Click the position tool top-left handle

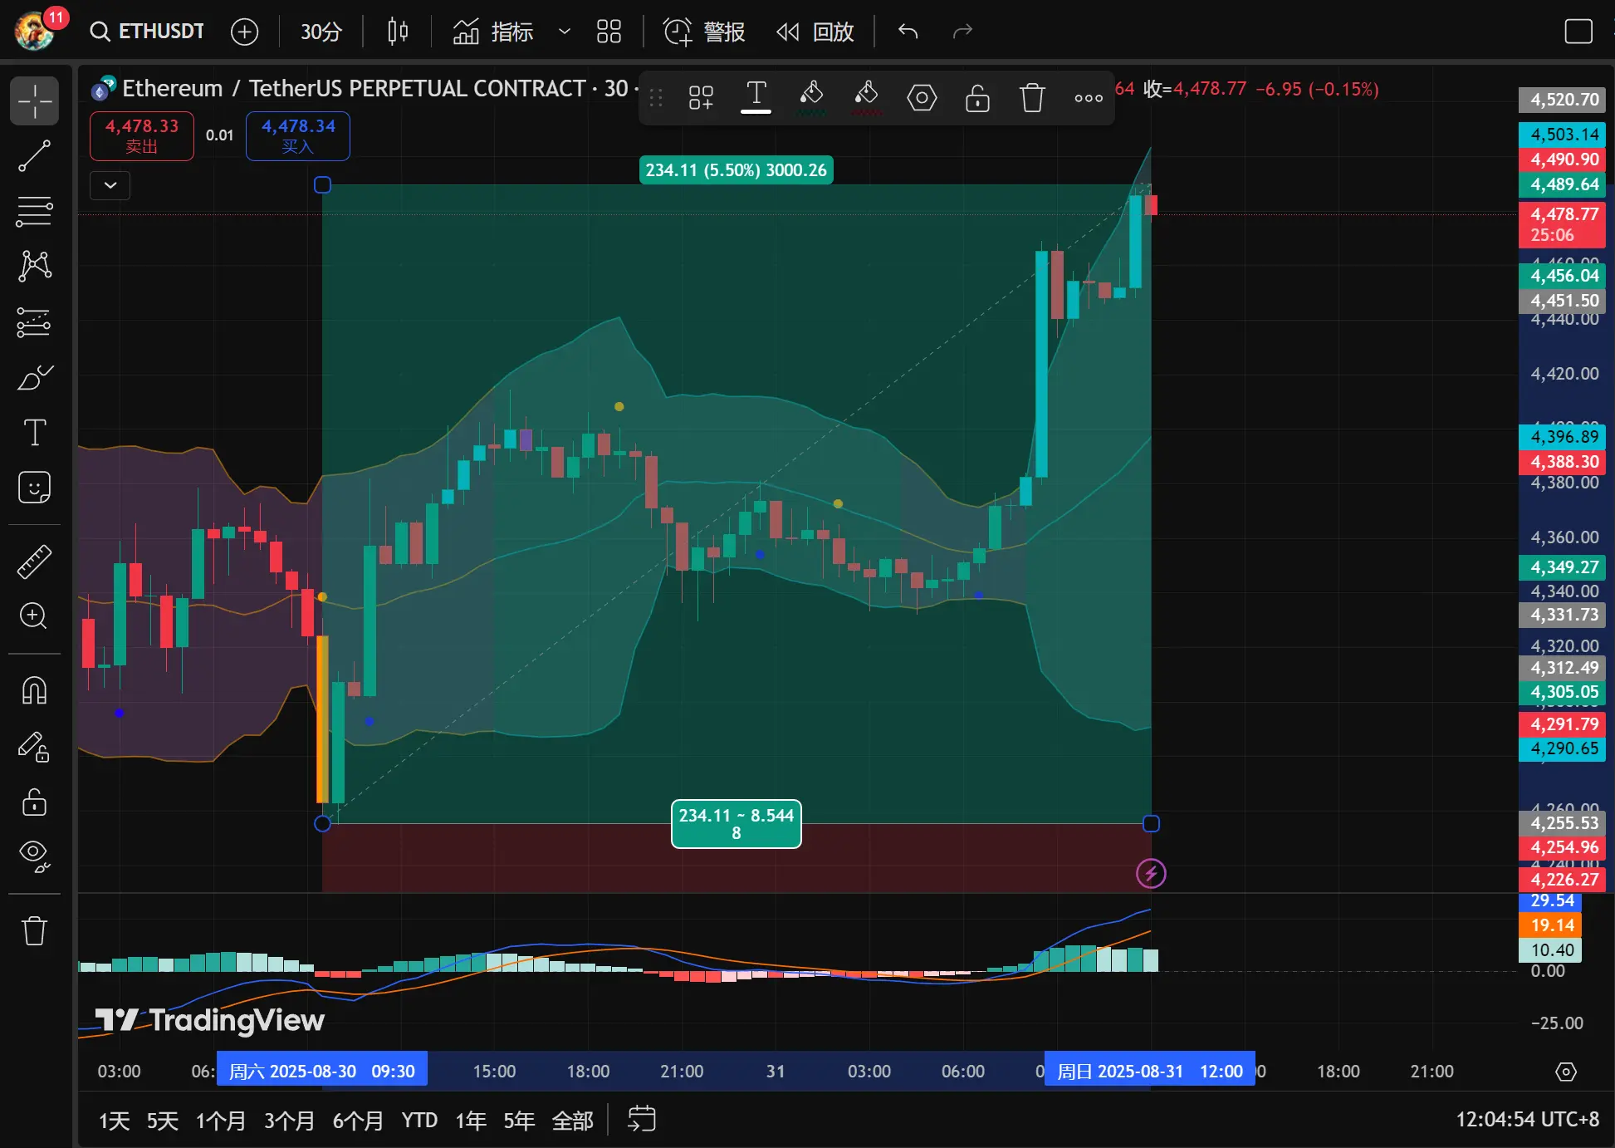323,184
